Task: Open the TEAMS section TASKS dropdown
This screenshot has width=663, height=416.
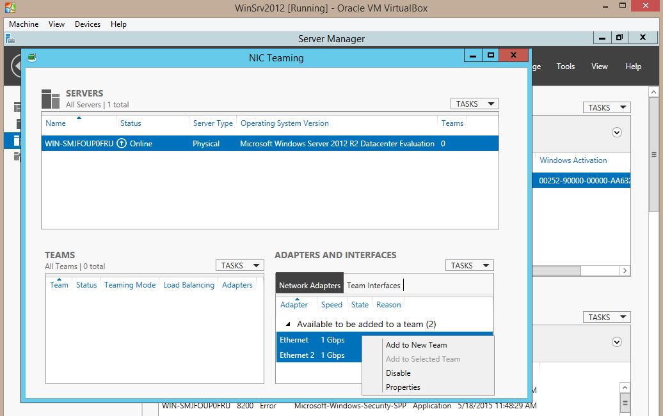Action: [x=240, y=265]
